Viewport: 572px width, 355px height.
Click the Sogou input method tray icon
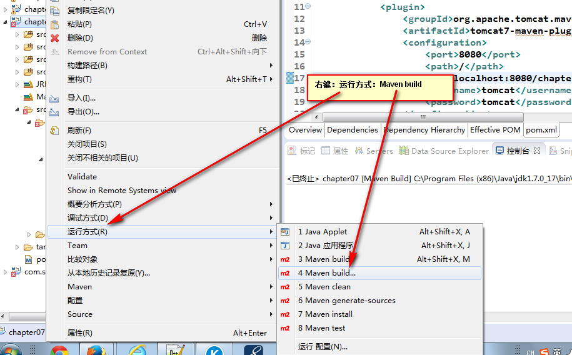pos(544,352)
